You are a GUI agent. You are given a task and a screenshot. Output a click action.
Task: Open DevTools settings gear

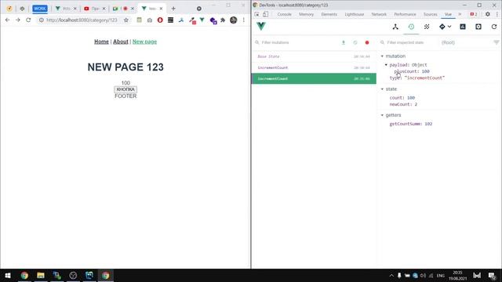488,14
